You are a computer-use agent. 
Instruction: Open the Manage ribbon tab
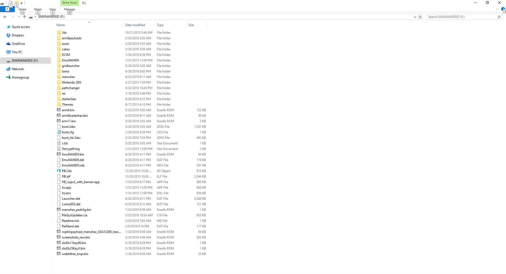click(x=70, y=9)
